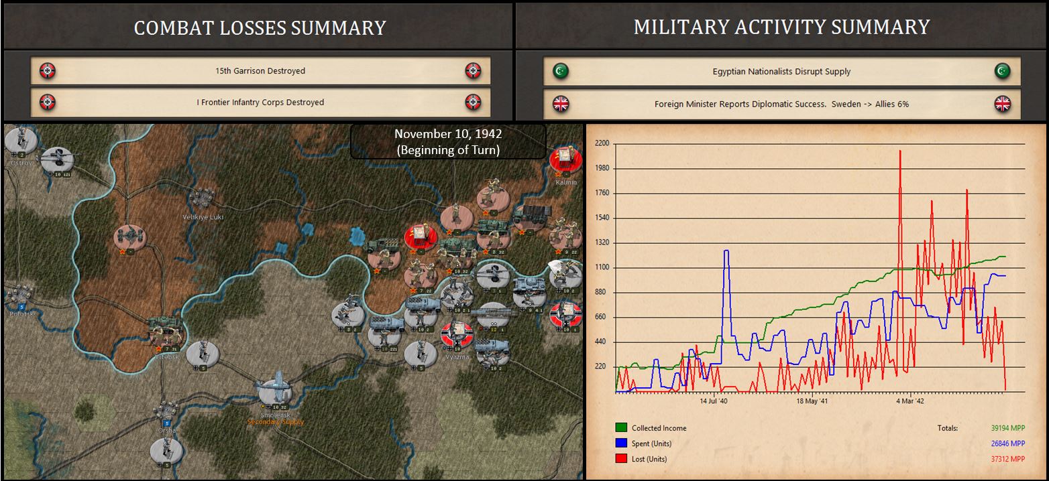Click the Military Activity Summary header
The image size is (1049, 481).
pyautogui.click(x=781, y=27)
